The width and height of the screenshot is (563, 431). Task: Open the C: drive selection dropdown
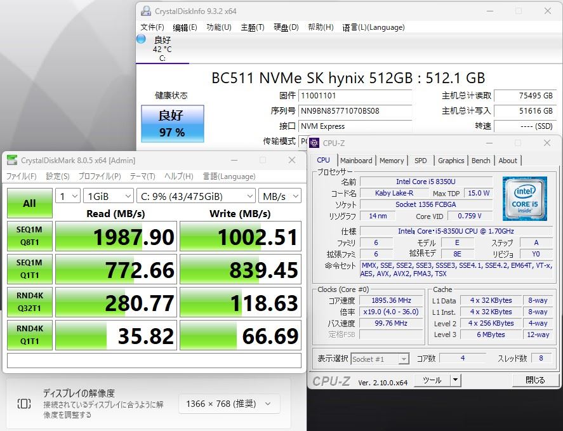pyautogui.click(x=195, y=196)
